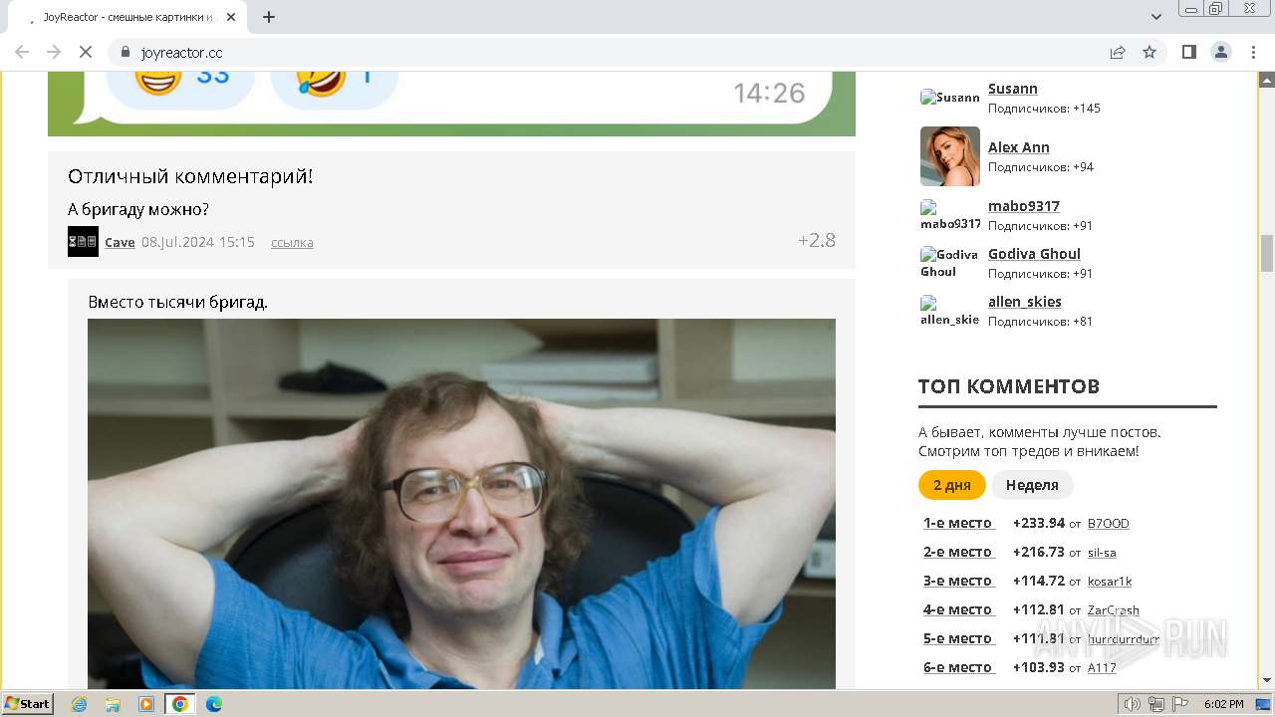Image resolution: width=1275 pixels, height=717 pixels.
Task: Open the 4-е место top comment
Action: pos(957,609)
